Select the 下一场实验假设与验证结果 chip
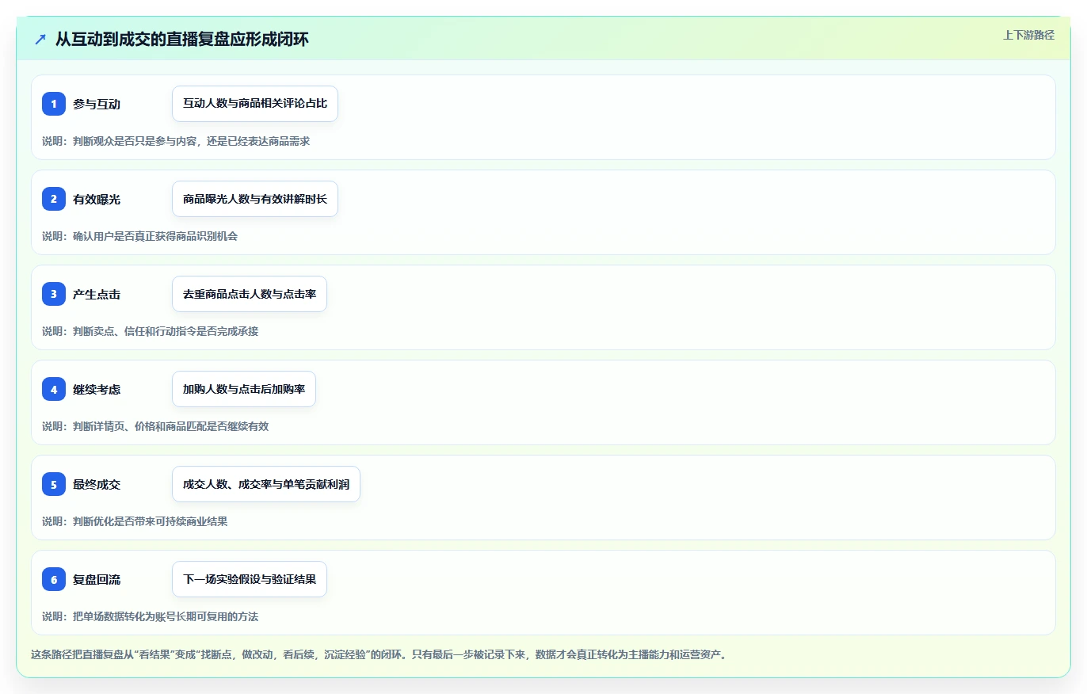 (250, 579)
